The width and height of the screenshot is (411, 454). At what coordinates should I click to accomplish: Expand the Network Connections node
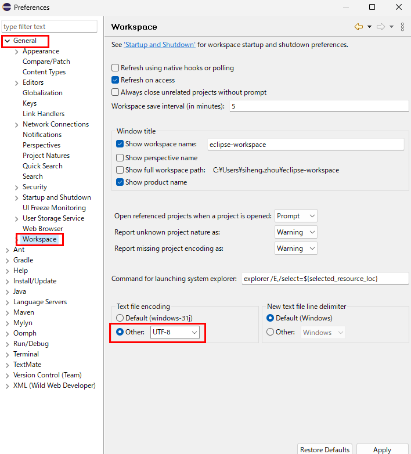16,124
